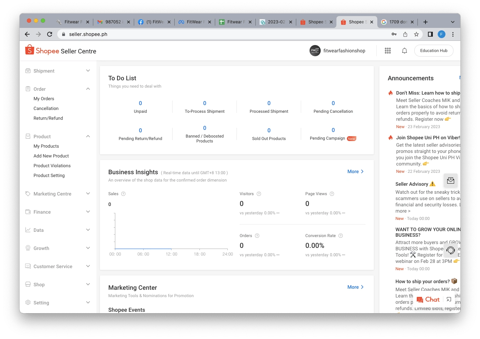Toggle the browser side panel icon
The image size is (480, 339).
coord(430,34)
